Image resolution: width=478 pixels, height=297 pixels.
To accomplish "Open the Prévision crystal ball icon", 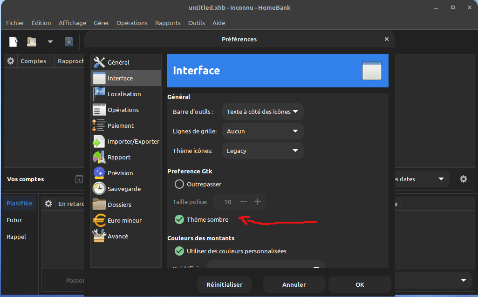I will coord(99,173).
